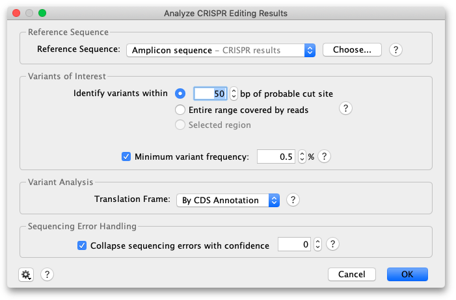Open help icon beside variant range options

[345, 108]
